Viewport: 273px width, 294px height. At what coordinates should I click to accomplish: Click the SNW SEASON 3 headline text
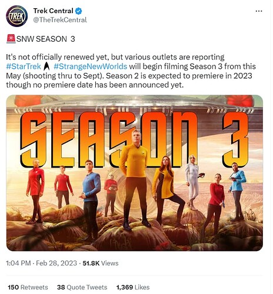pos(46,39)
